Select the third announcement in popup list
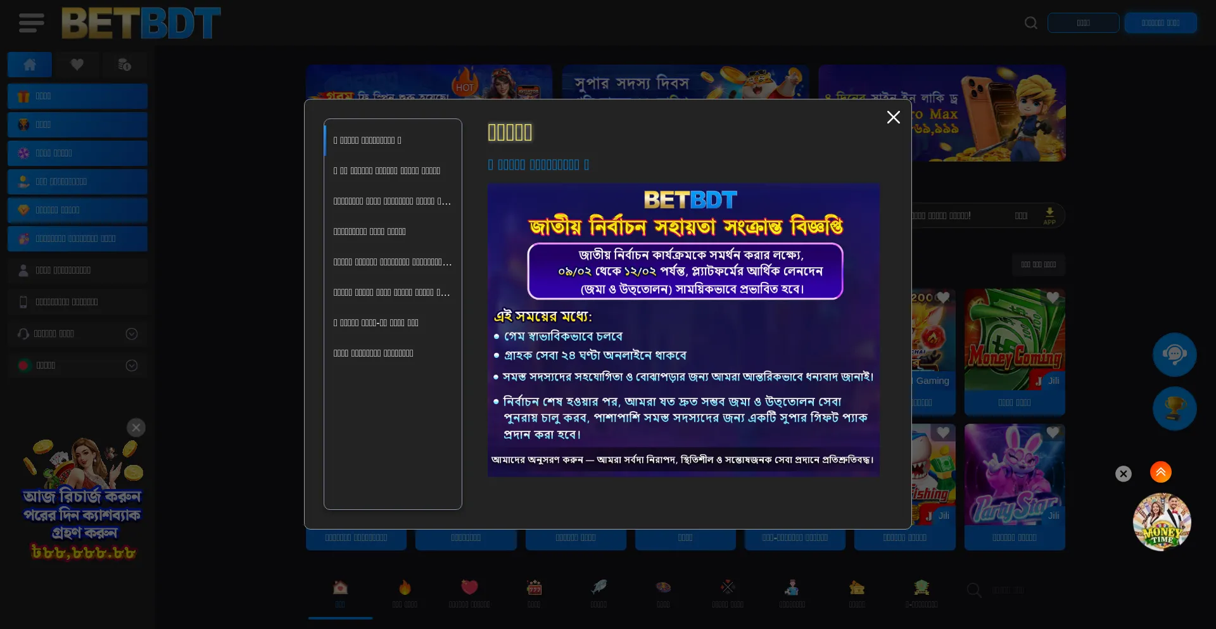The image size is (1216, 629). pos(393,201)
